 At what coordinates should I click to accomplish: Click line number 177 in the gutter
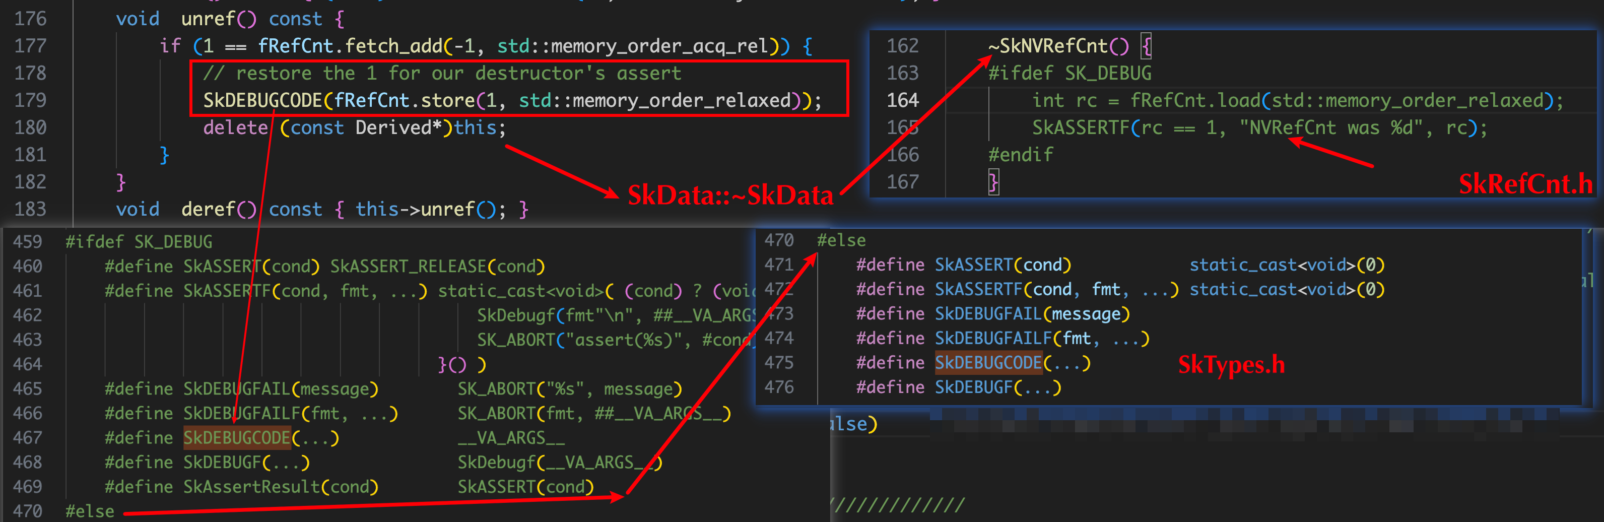point(31,46)
